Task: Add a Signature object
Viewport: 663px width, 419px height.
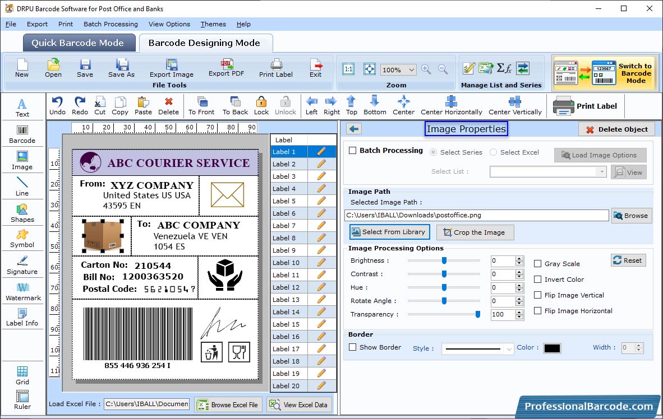Action: [22, 266]
